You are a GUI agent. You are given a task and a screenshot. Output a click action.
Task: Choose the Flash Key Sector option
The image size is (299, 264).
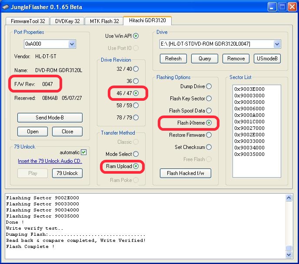(209, 99)
